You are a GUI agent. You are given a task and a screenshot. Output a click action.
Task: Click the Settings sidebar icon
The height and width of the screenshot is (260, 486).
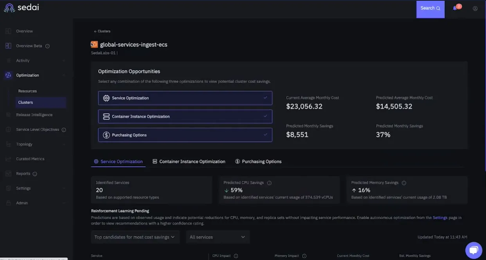[x=8, y=188]
